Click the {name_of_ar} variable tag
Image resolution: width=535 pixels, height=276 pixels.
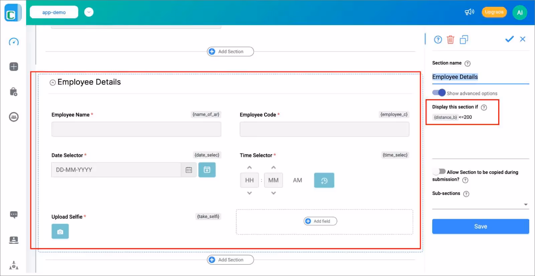click(206, 114)
